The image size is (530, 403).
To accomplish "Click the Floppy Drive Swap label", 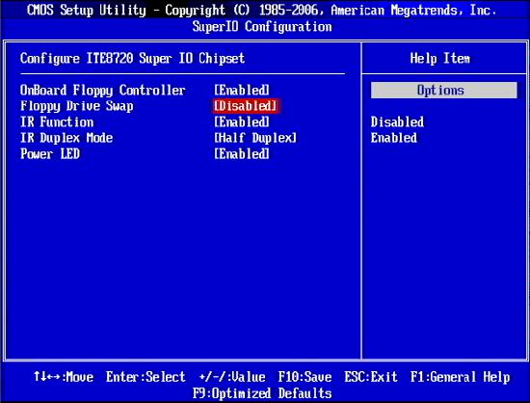I will click(x=77, y=106).
